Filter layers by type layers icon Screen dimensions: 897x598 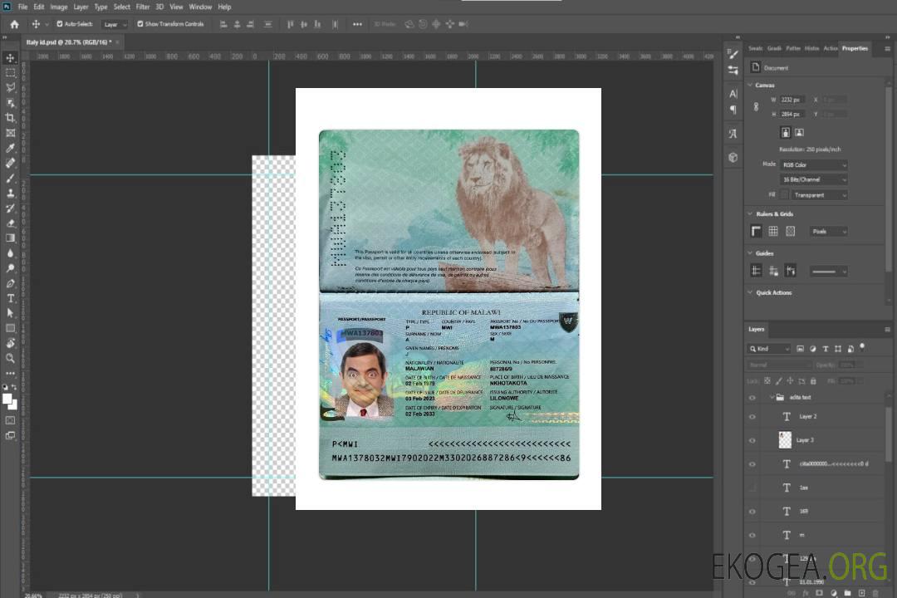point(826,349)
